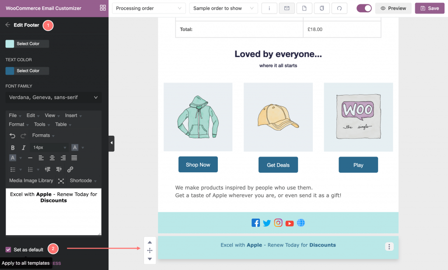Screen dimensions: 448x270
Task: Open File menu in editor
Action: click(x=15, y=115)
